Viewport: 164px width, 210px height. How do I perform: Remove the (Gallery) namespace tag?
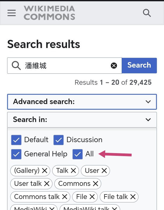pos(44,171)
